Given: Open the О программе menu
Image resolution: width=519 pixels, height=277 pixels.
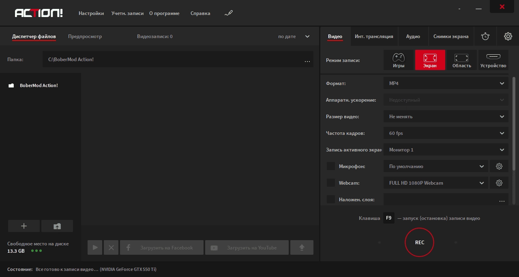Looking at the screenshot, I should [x=164, y=13].
